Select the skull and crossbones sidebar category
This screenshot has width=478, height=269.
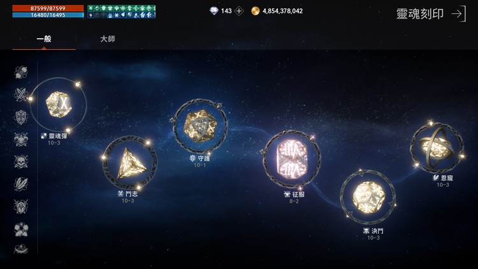coord(21,162)
